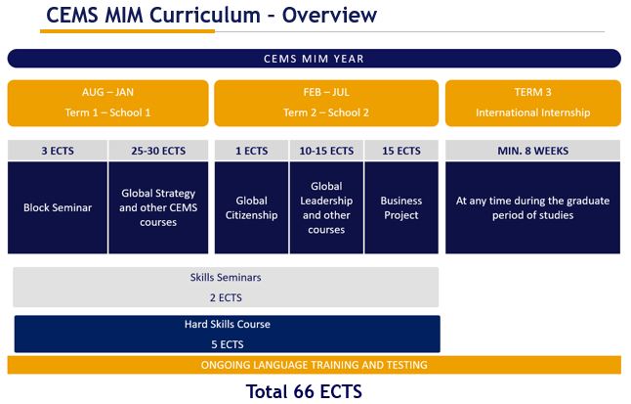The height and width of the screenshot is (404, 631).
Task: Select the 25-30 ECTS header cell
Action: pos(158,151)
